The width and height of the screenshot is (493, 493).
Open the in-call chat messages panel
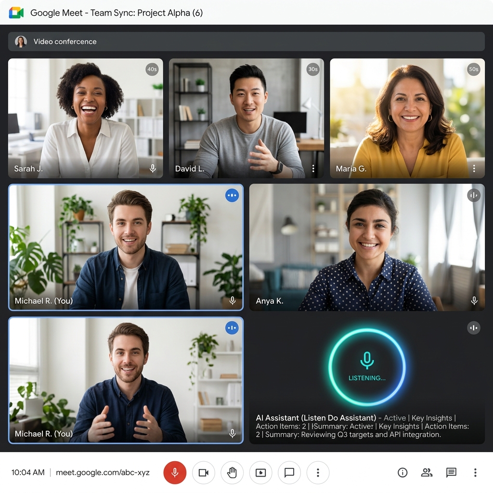tap(451, 472)
